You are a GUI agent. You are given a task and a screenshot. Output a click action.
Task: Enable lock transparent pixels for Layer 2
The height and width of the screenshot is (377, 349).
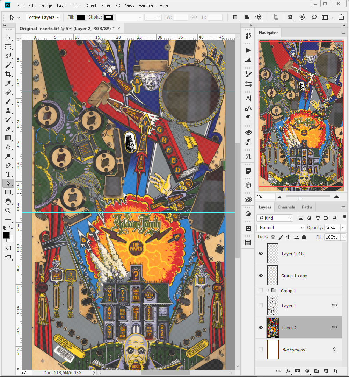click(x=273, y=237)
